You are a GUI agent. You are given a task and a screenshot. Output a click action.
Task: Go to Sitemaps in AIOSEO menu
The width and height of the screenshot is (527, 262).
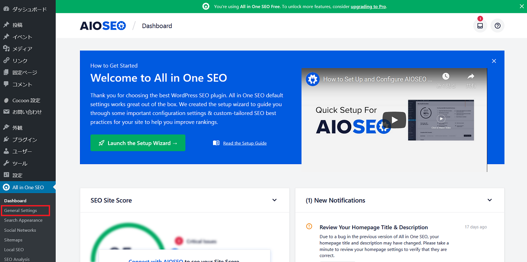click(x=13, y=240)
